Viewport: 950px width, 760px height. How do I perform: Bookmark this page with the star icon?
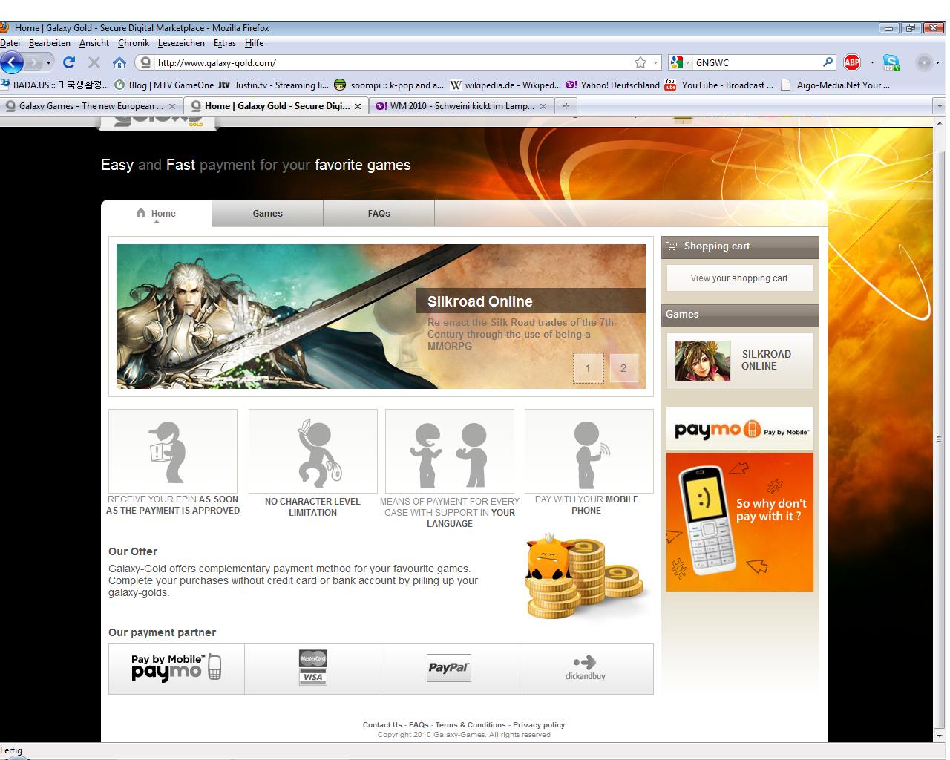pos(641,63)
